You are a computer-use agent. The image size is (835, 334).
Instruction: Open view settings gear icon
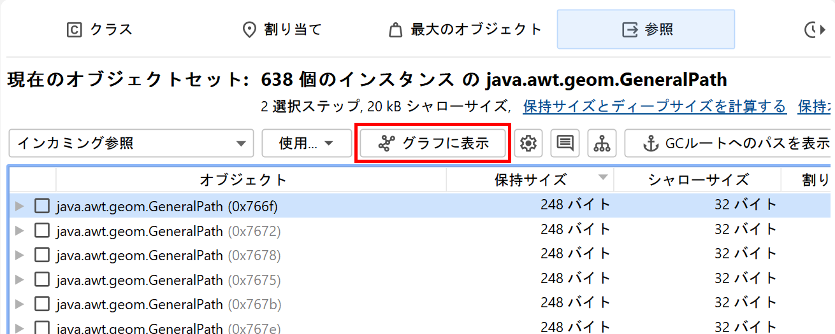click(x=527, y=144)
